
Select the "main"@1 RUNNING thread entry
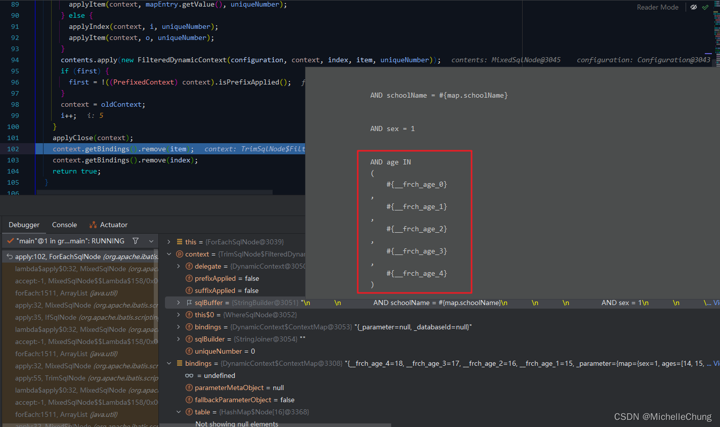pyautogui.click(x=70, y=241)
